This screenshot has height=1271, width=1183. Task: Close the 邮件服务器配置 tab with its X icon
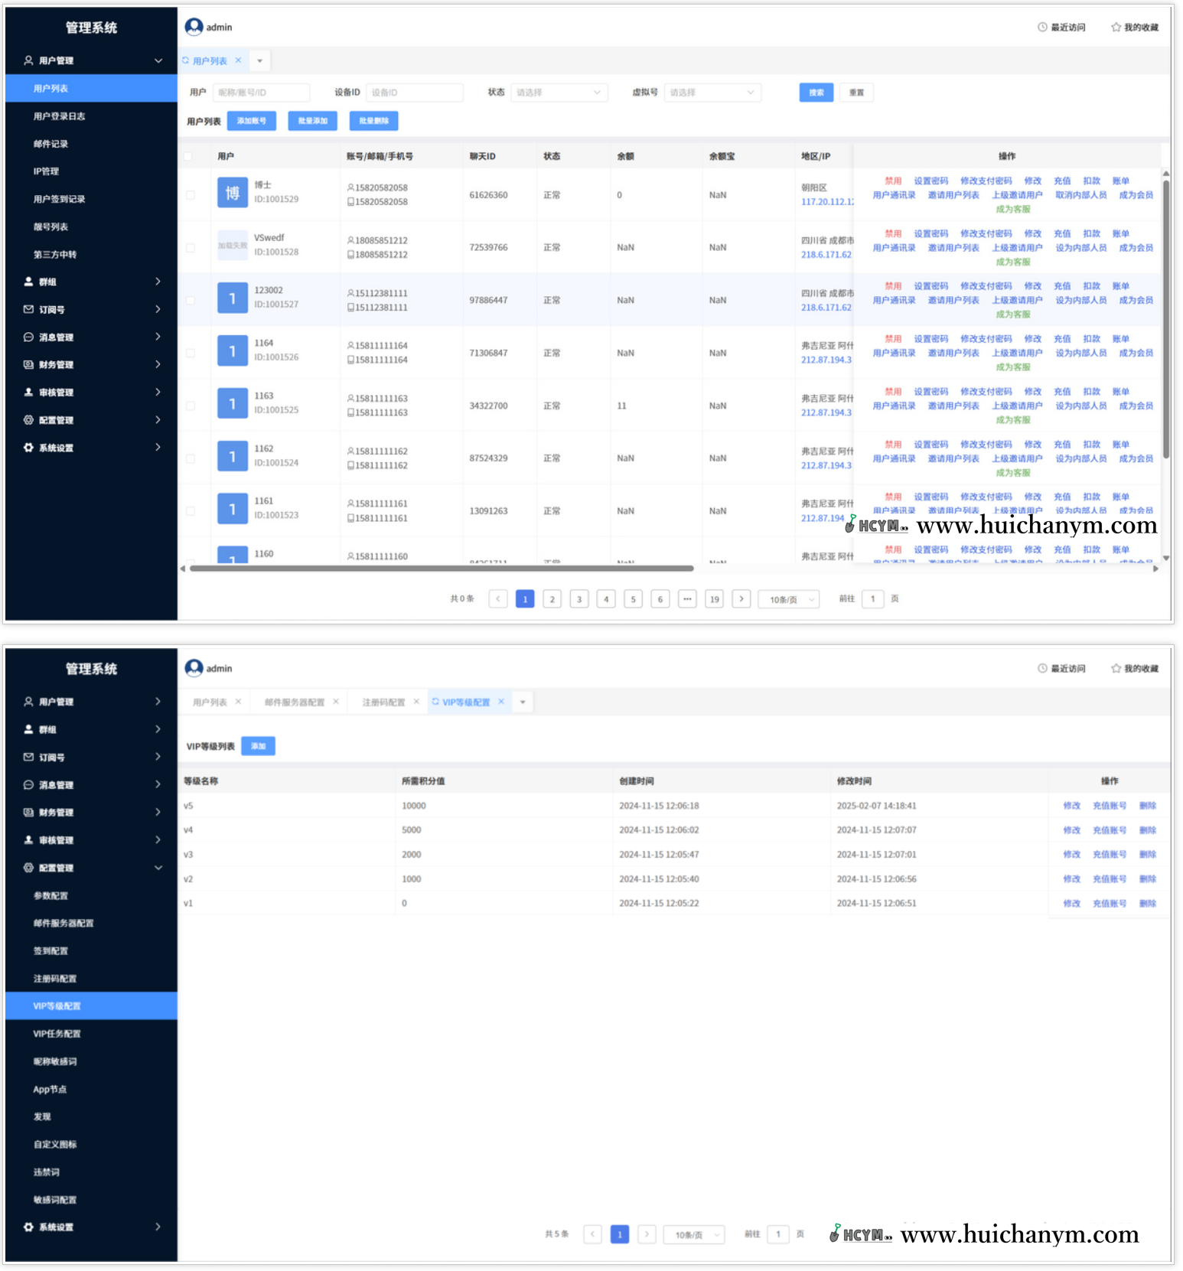coord(335,702)
